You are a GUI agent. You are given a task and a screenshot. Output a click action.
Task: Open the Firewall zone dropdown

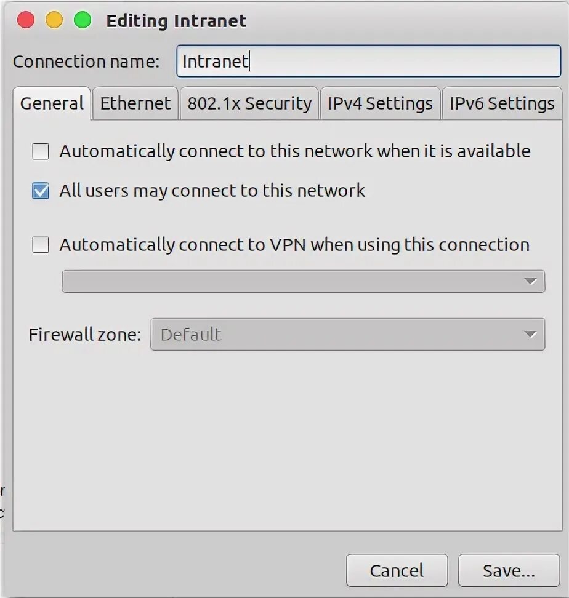[x=348, y=335]
